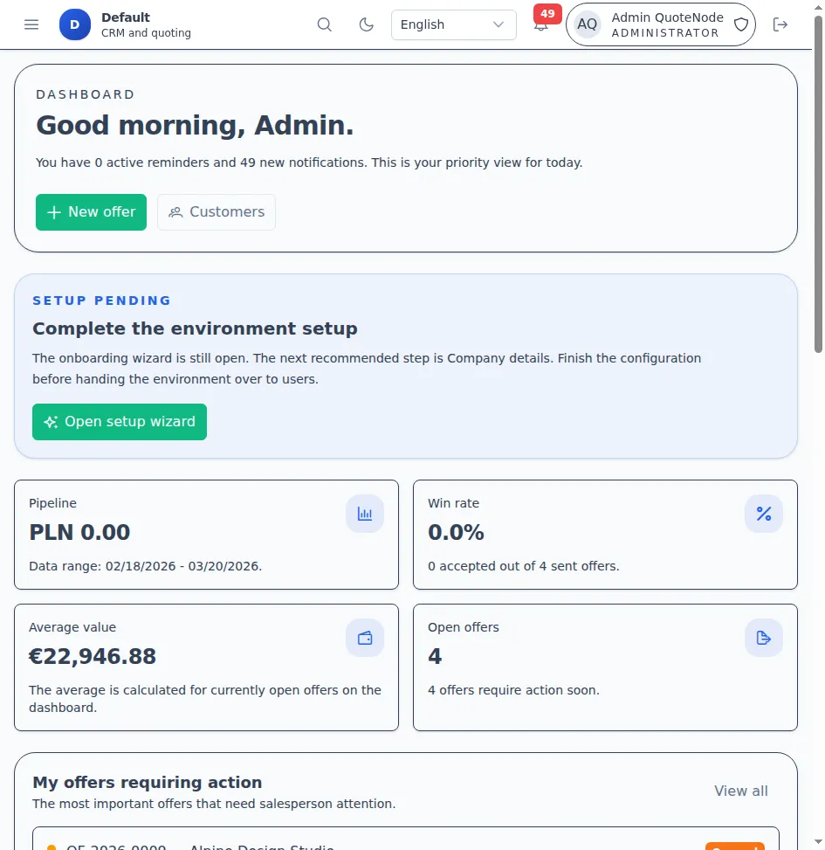Screen dimensions: 825x850
Task: Click the percent icon on the Win rate card
Action: click(763, 514)
